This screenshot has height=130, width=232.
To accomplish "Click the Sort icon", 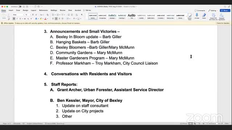I will (76, 15).
